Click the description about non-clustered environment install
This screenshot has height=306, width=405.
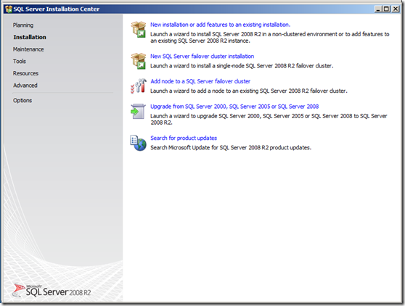(x=270, y=38)
